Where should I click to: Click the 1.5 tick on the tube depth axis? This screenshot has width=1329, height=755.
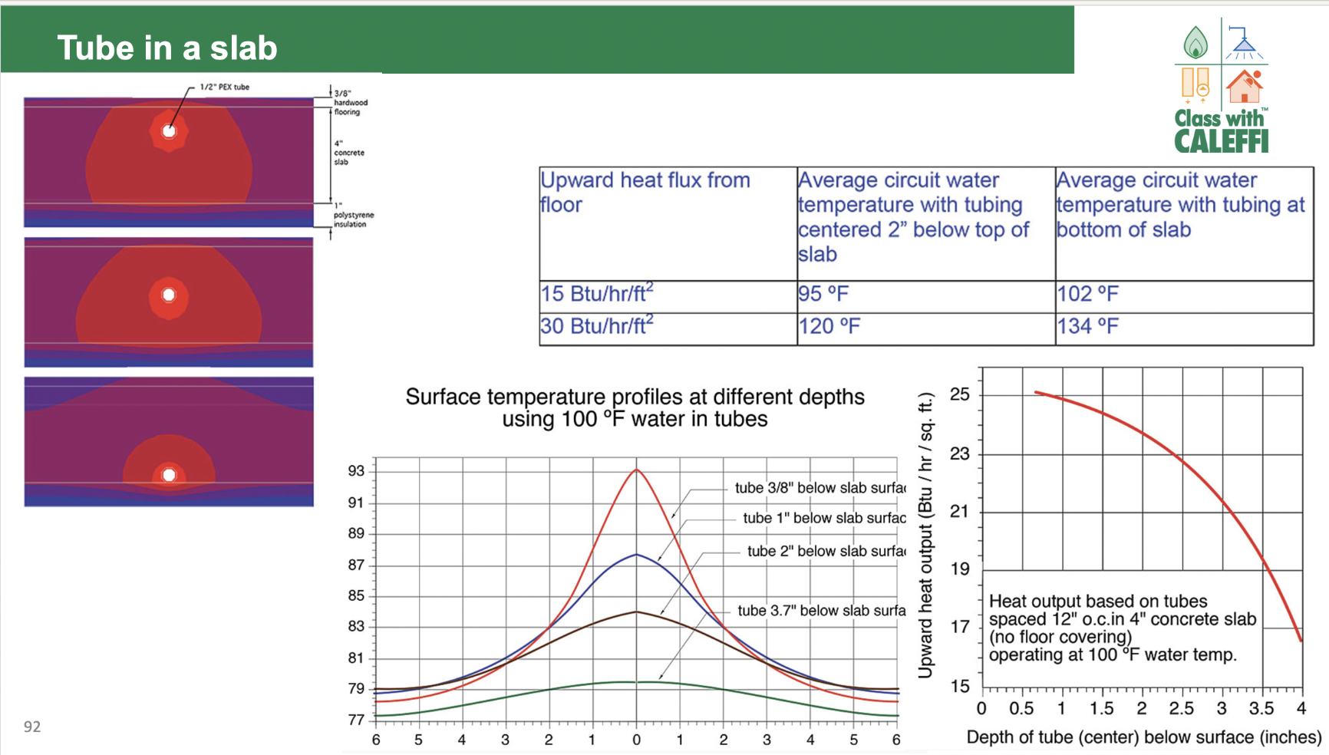point(1102,709)
